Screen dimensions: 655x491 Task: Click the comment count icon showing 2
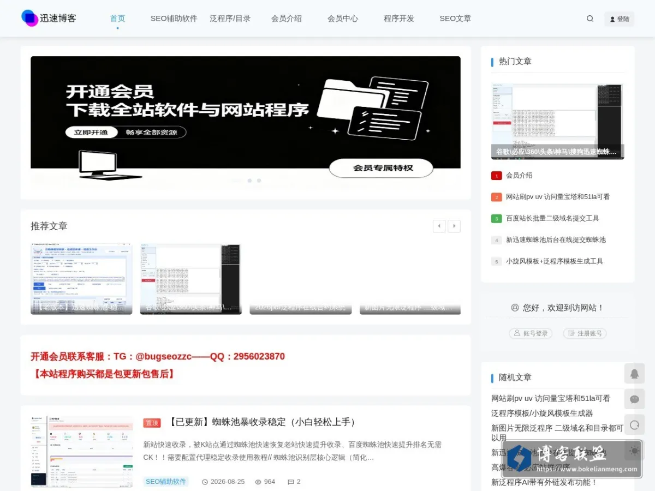pyautogui.click(x=291, y=482)
